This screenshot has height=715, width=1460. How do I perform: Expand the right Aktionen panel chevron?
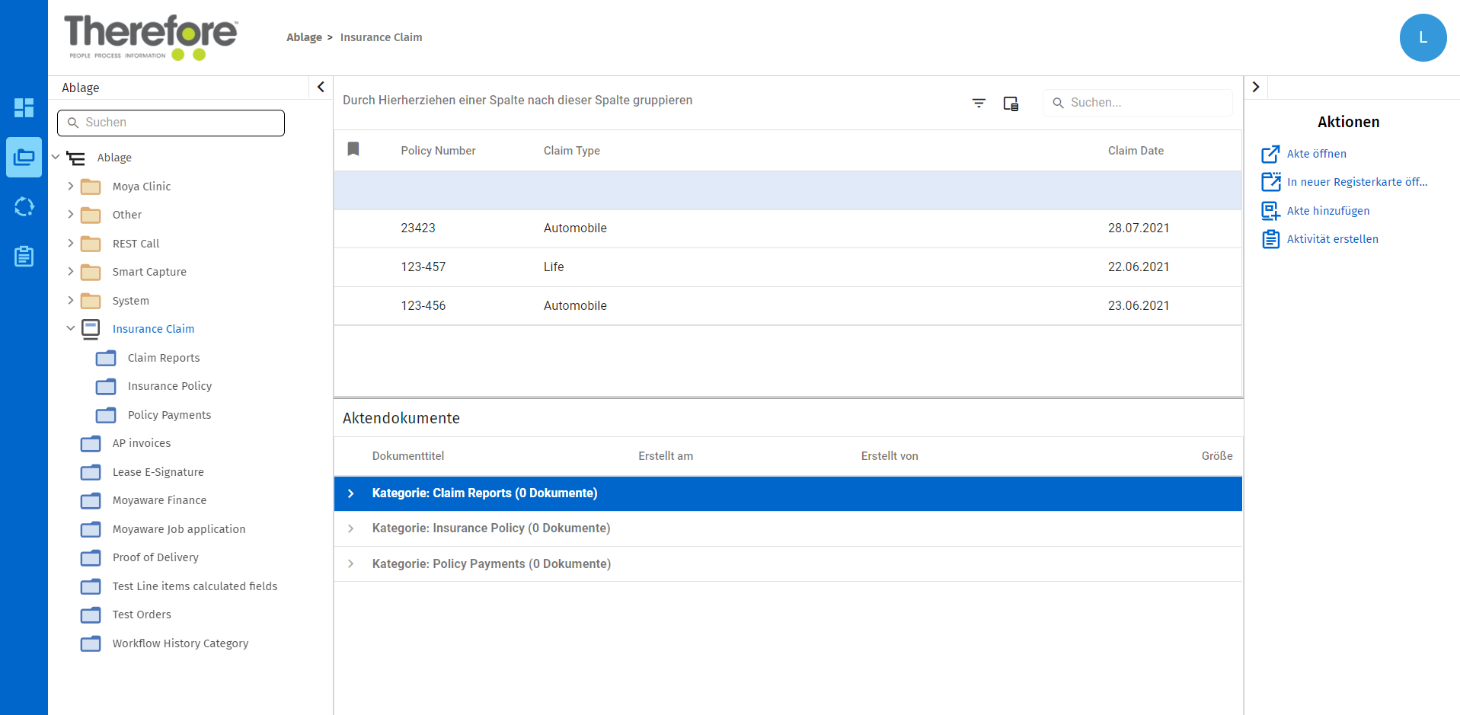(1256, 86)
